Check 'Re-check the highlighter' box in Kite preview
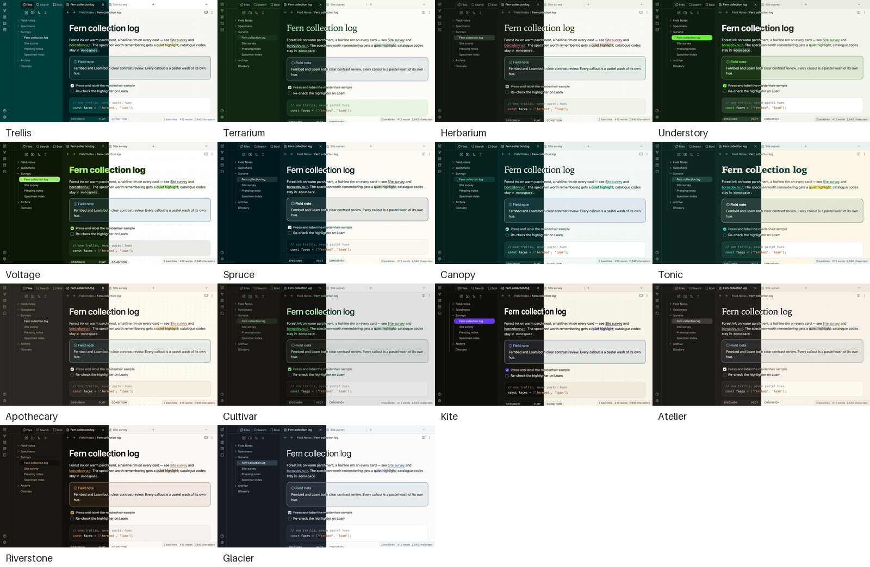870x567 pixels. point(507,376)
